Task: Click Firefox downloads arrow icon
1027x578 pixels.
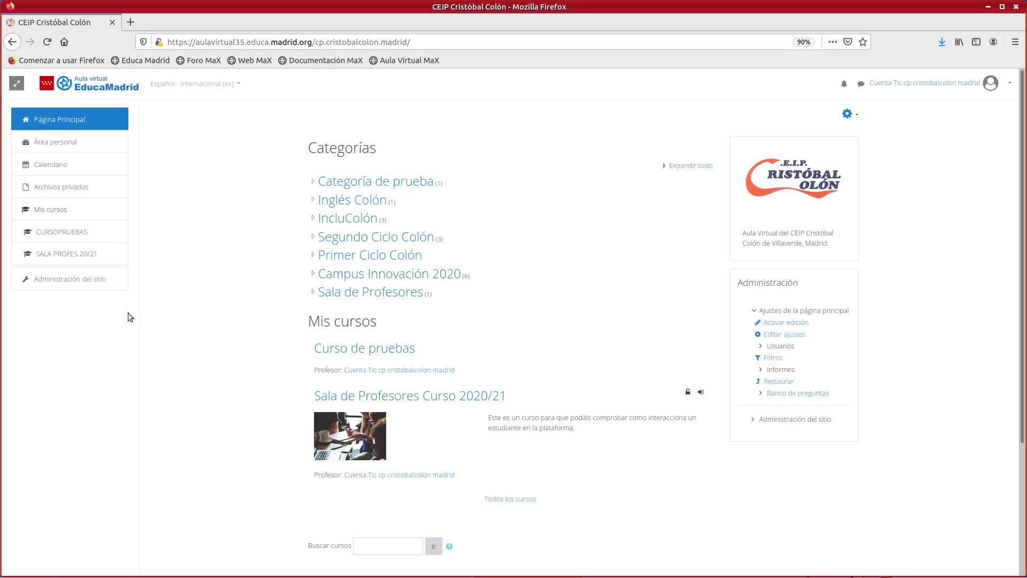Action: tap(941, 42)
